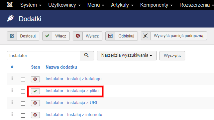Click the Wyłącz button label
The image size is (214, 120).
[x=92, y=36]
